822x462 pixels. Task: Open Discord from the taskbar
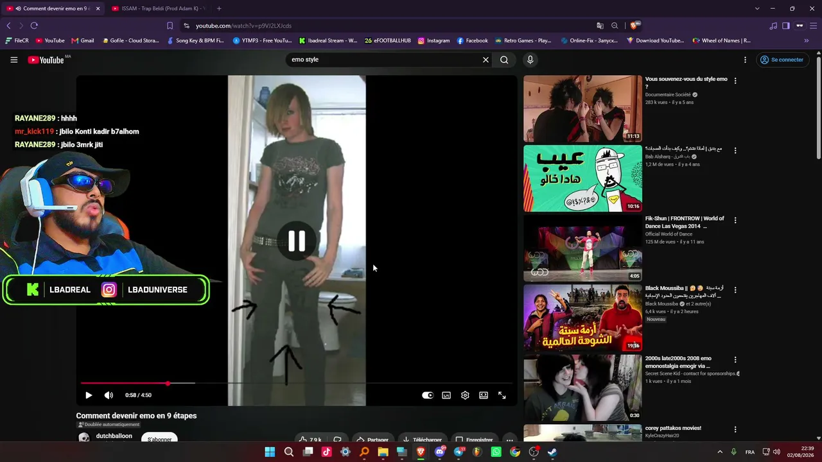(440, 452)
